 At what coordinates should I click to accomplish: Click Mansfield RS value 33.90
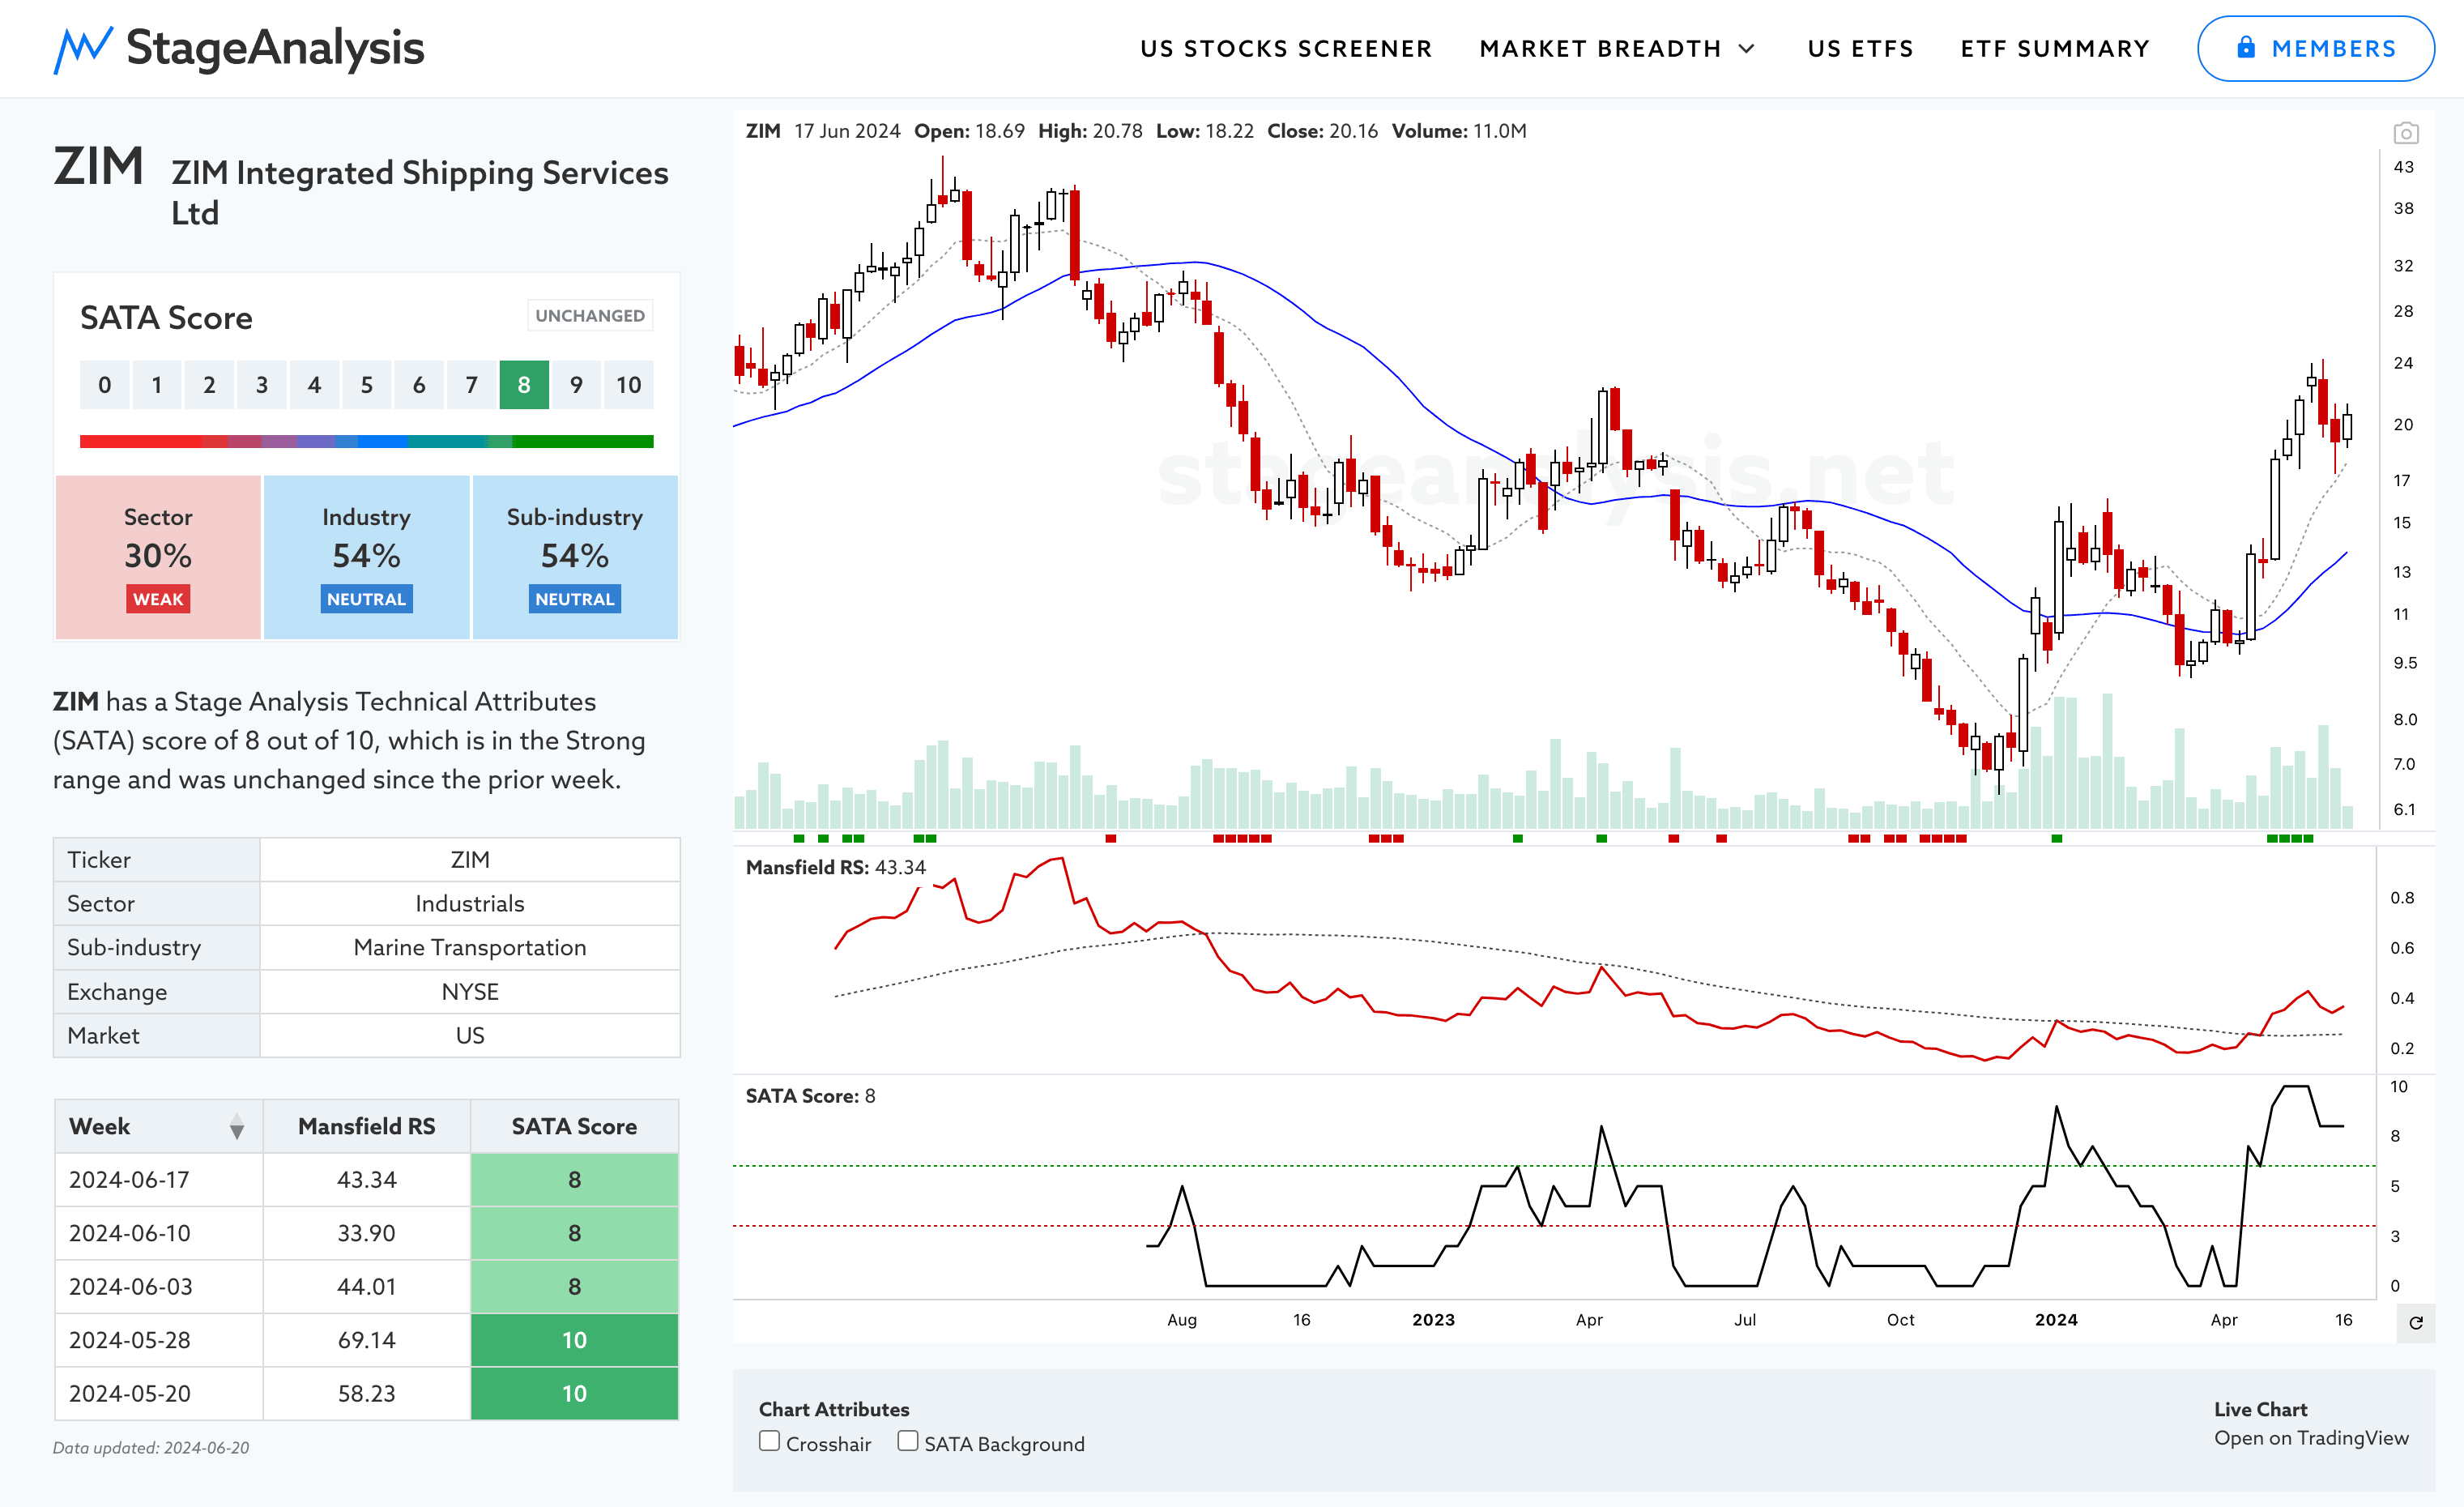[367, 1233]
